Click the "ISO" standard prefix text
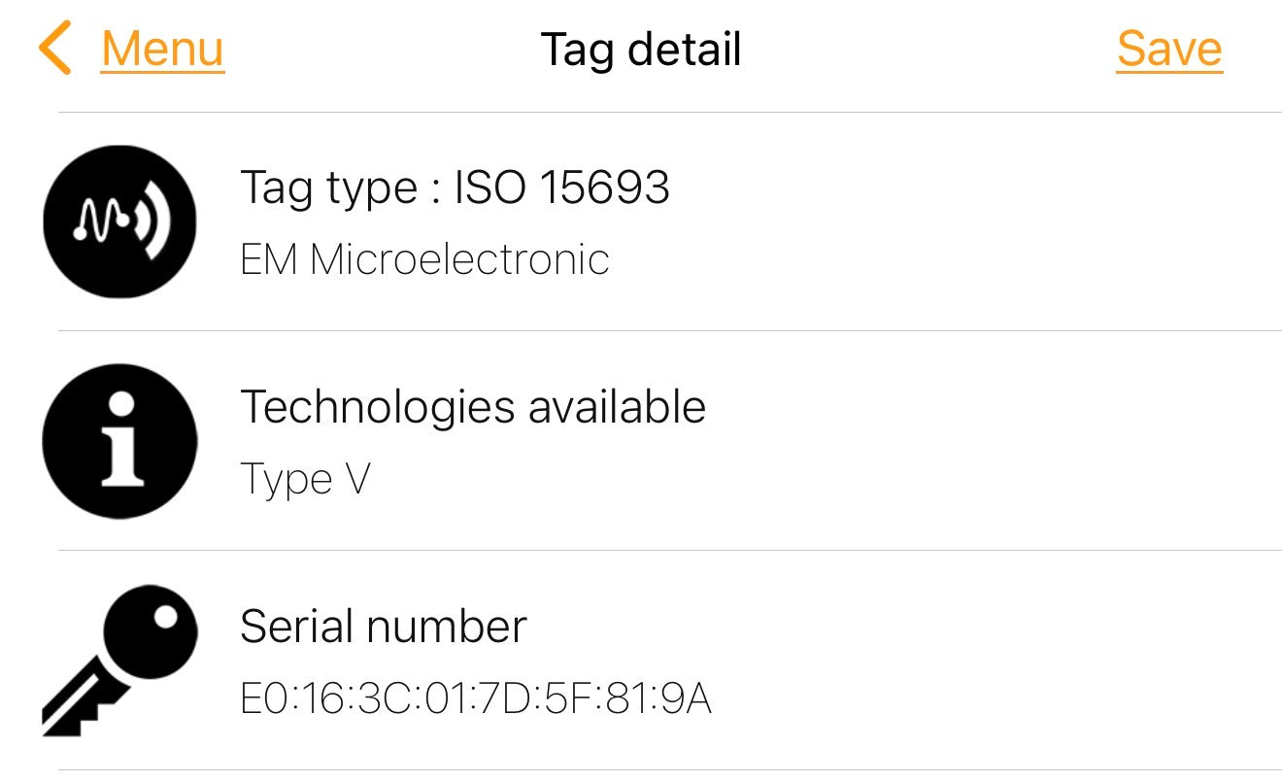The height and width of the screenshot is (782, 1282). tap(489, 187)
